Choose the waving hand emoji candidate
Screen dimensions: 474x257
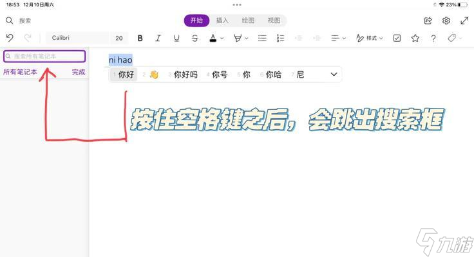pyautogui.click(x=151, y=75)
